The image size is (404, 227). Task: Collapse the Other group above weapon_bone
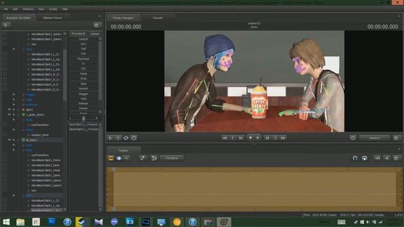14,130
